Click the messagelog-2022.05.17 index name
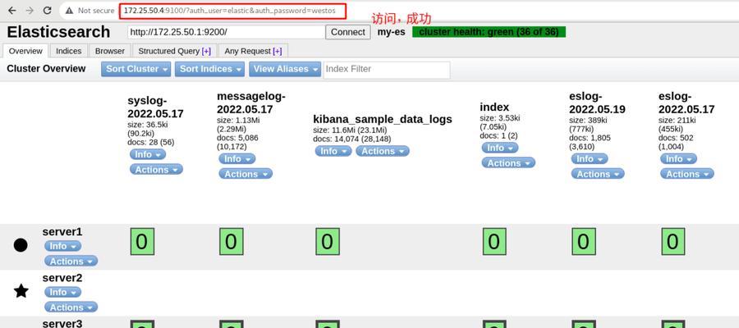 pyautogui.click(x=251, y=102)
